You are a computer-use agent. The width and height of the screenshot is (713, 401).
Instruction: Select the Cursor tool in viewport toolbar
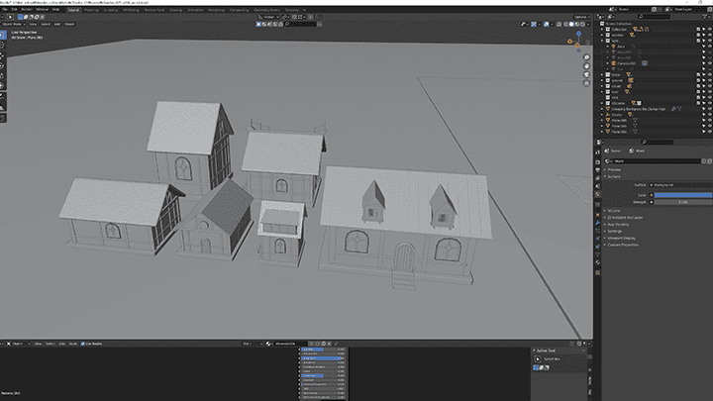(2, 46)
